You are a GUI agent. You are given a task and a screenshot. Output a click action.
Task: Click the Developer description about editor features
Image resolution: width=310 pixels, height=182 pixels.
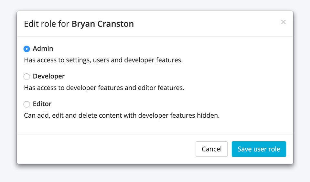104,88
